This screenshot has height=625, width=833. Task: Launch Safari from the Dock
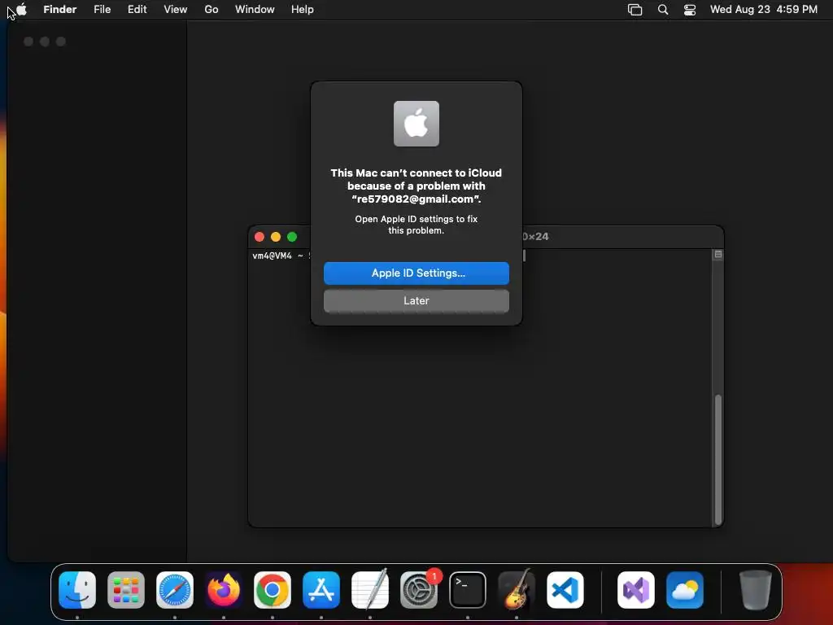[175, 590]
